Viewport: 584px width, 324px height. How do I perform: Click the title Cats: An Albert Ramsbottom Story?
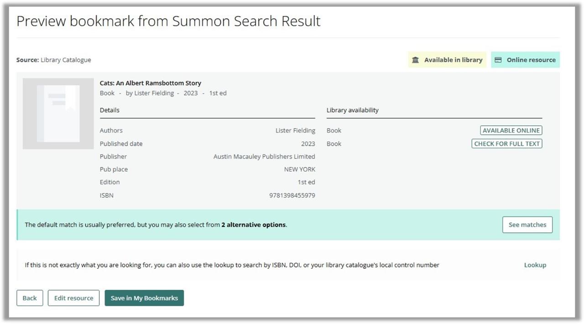click(x=150, y=83)
